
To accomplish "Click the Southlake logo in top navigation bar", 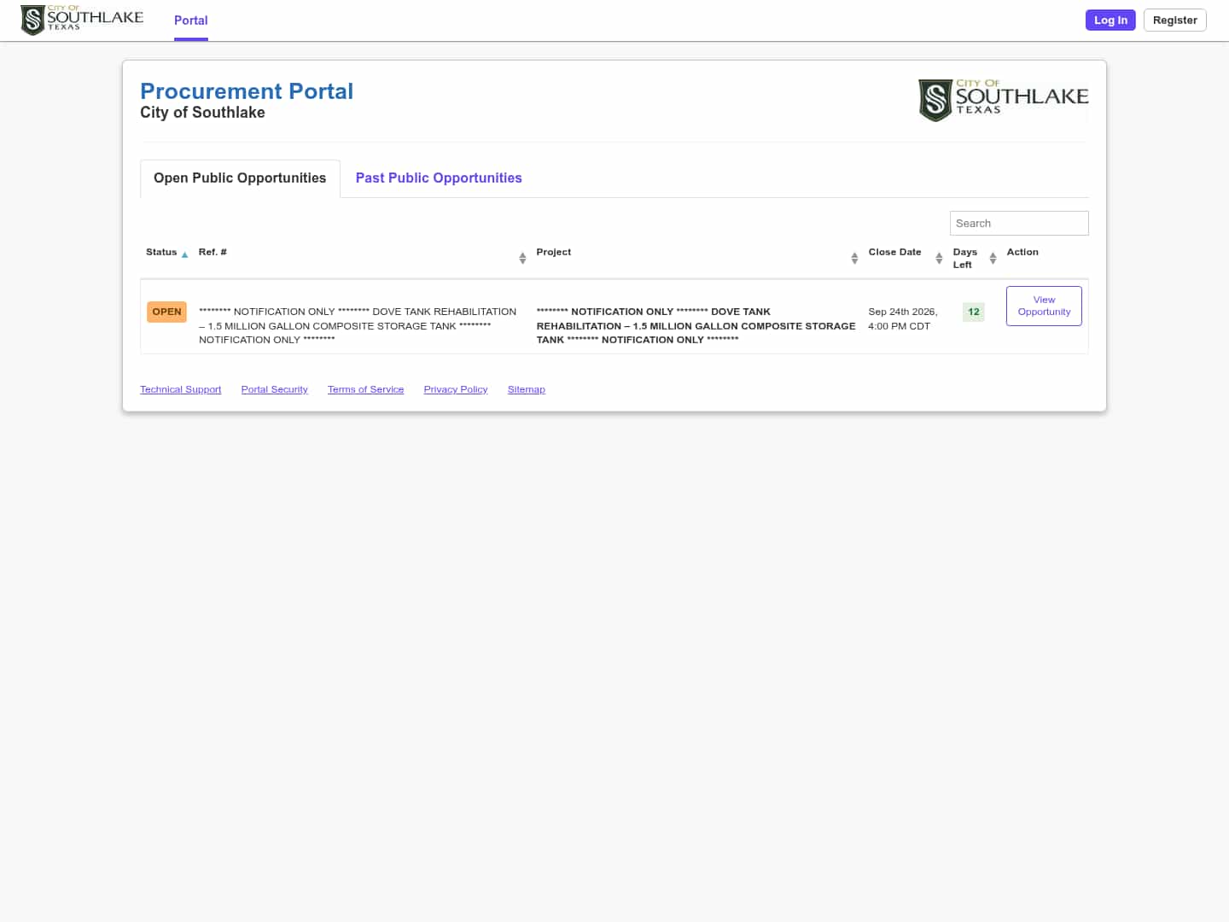I will pos(82,20).
